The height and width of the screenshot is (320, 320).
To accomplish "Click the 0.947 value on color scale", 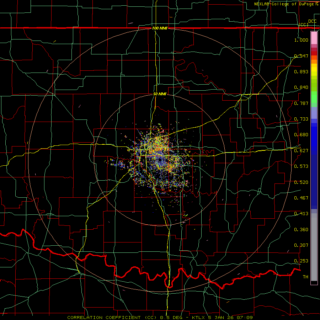I will 301,56.
